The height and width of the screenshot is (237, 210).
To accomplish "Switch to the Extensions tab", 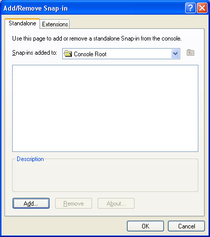I will point(55,24).
